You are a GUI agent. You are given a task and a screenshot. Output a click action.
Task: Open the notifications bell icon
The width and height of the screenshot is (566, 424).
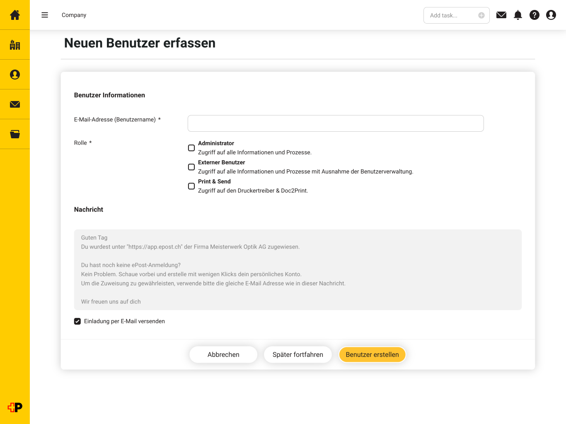[518, 15]
